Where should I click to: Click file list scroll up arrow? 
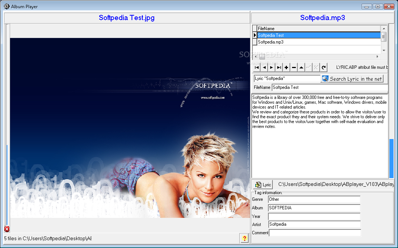click(x=384, y=28)
